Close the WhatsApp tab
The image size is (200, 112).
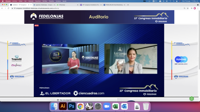point(78,5)
